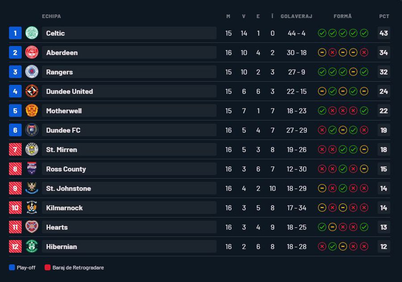
Task: Open the Ross County team link
Action: pos(66,169)
